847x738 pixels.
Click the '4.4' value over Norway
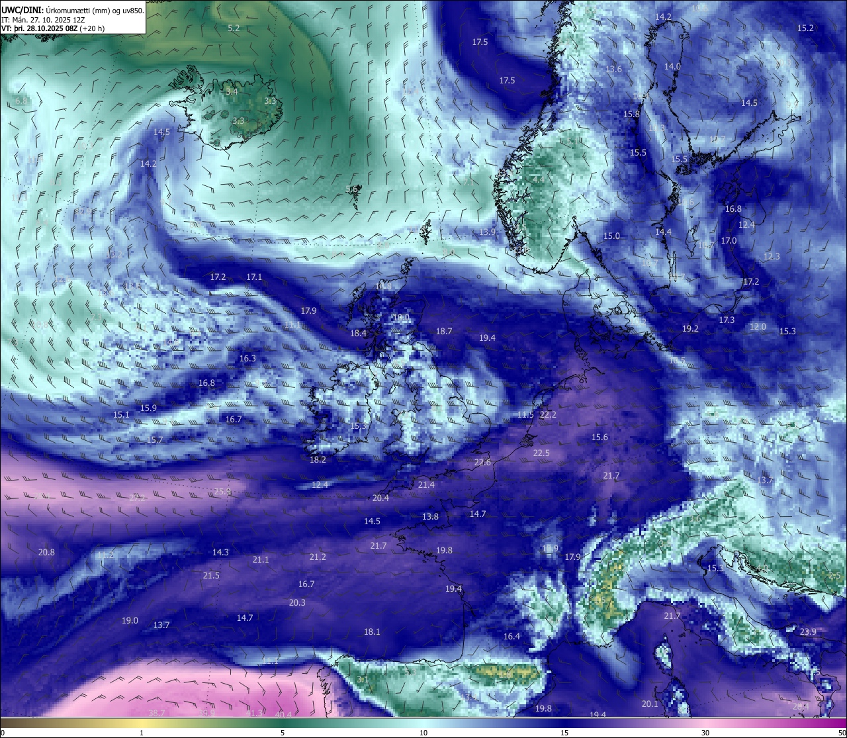tap(539, 179)
